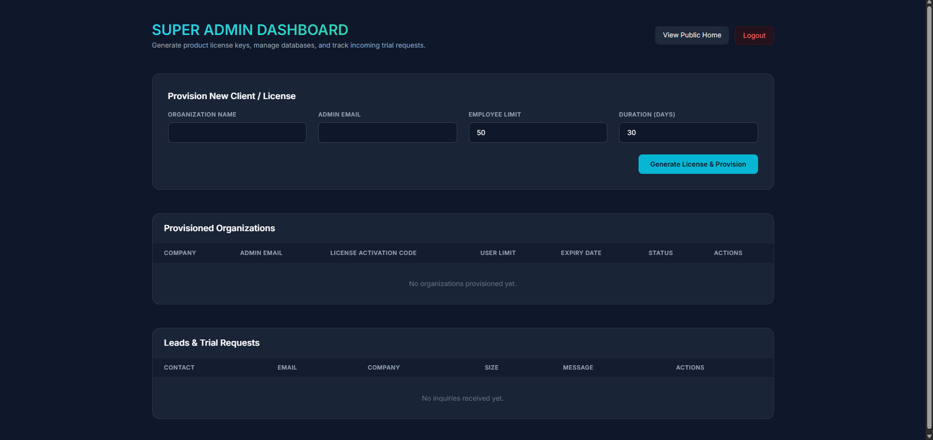Click the Status column header
The width and height of the screenshot is (933, 440).
tap(661, 253)
